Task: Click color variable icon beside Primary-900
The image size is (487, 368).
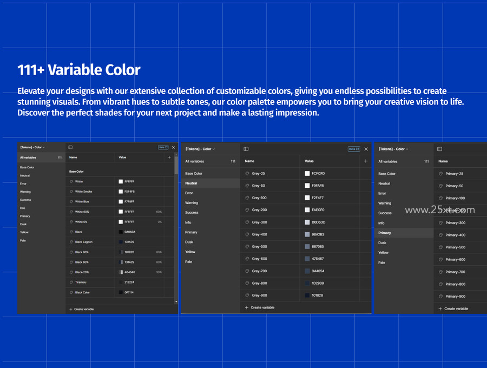Action: 440,297
